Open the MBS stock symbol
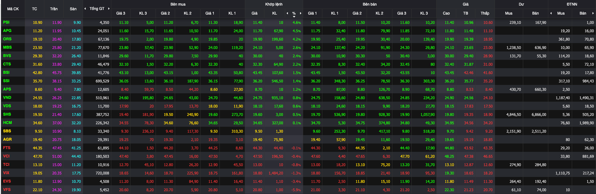The image size is (596, 194). coord(7,47)
